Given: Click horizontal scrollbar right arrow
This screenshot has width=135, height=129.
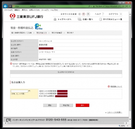Looking at the screenshot, I should click(x=126, y=123).
